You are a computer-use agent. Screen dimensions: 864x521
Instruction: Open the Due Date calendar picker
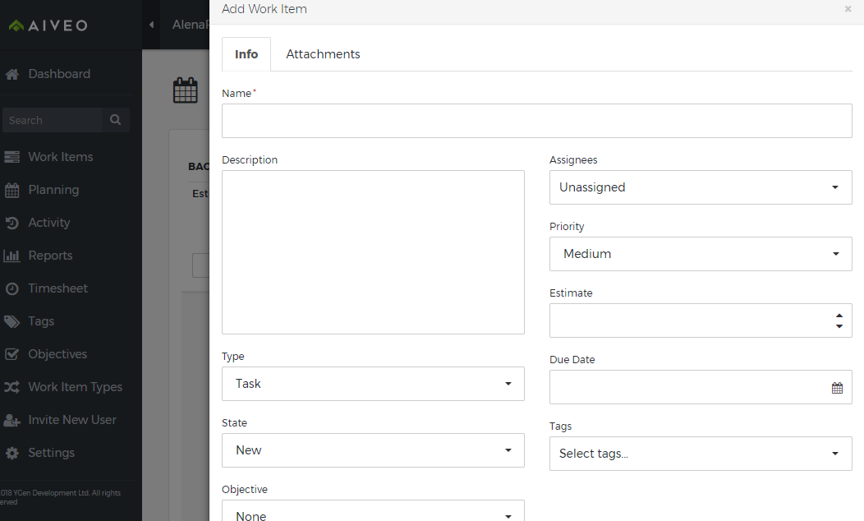point(837,388)
